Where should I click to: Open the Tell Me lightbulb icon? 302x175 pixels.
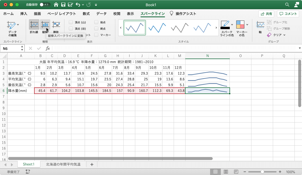click(171, 13)
